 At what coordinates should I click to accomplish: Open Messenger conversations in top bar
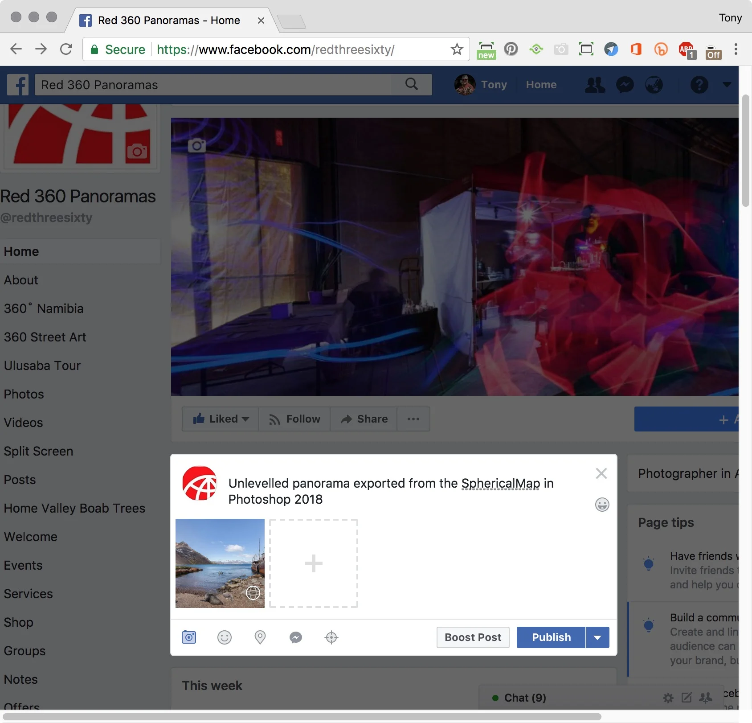click(625, 85)
